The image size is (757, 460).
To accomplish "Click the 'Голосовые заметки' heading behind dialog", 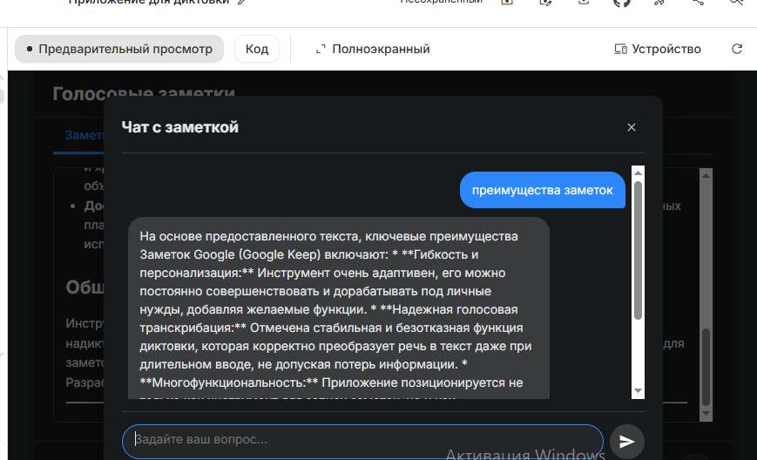I will point(144,92).
